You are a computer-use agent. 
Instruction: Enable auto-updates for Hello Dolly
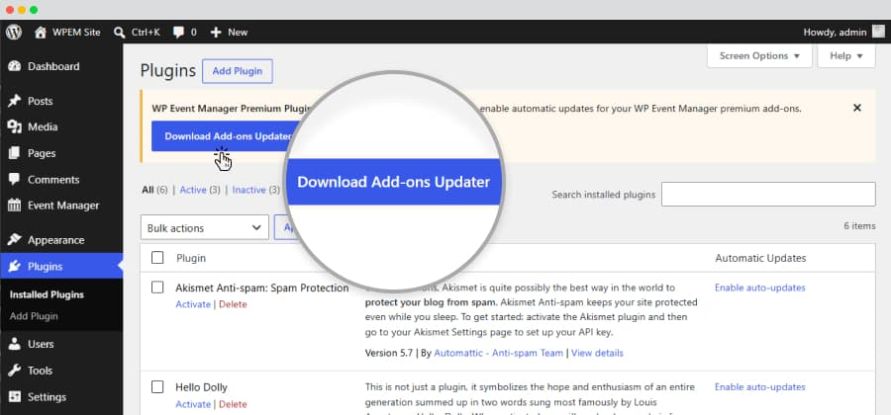tap(759, 387)
